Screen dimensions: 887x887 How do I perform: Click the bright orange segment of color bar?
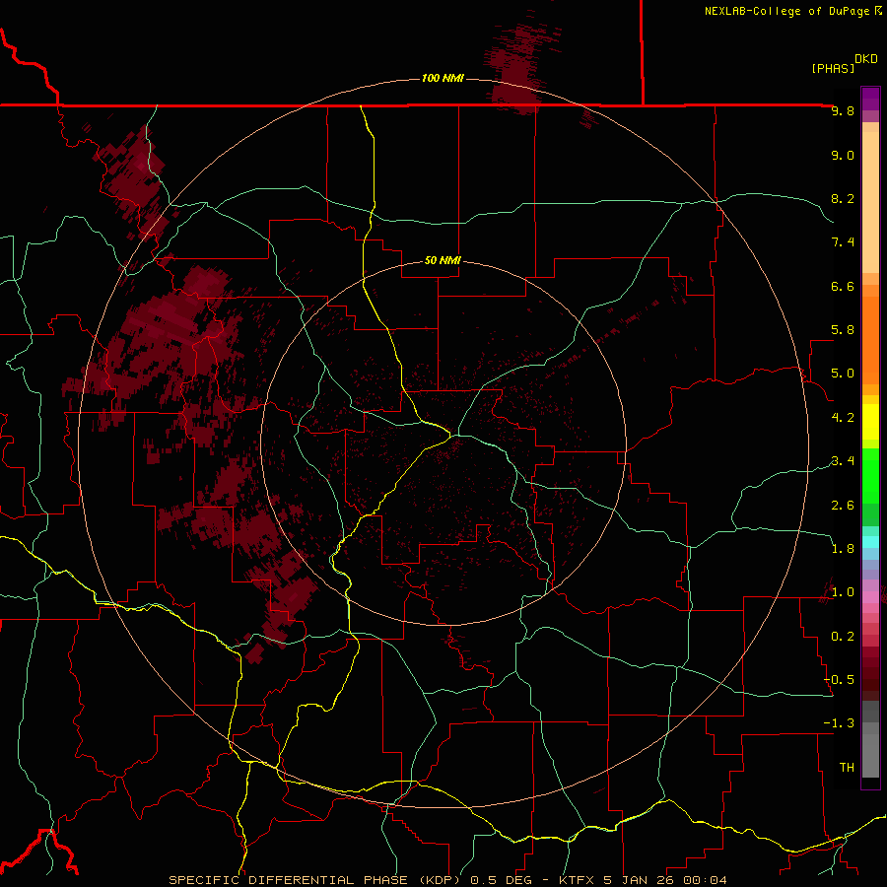(x=870, y=341)
